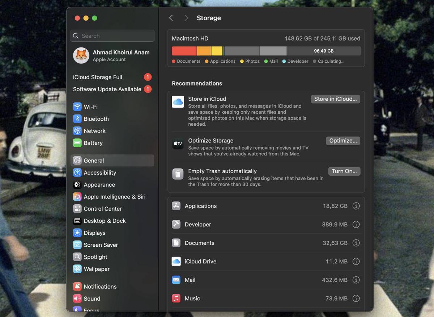Click the iCloud cloud icon in Recommendations
The image size is (434, 317).
(178, 102)
